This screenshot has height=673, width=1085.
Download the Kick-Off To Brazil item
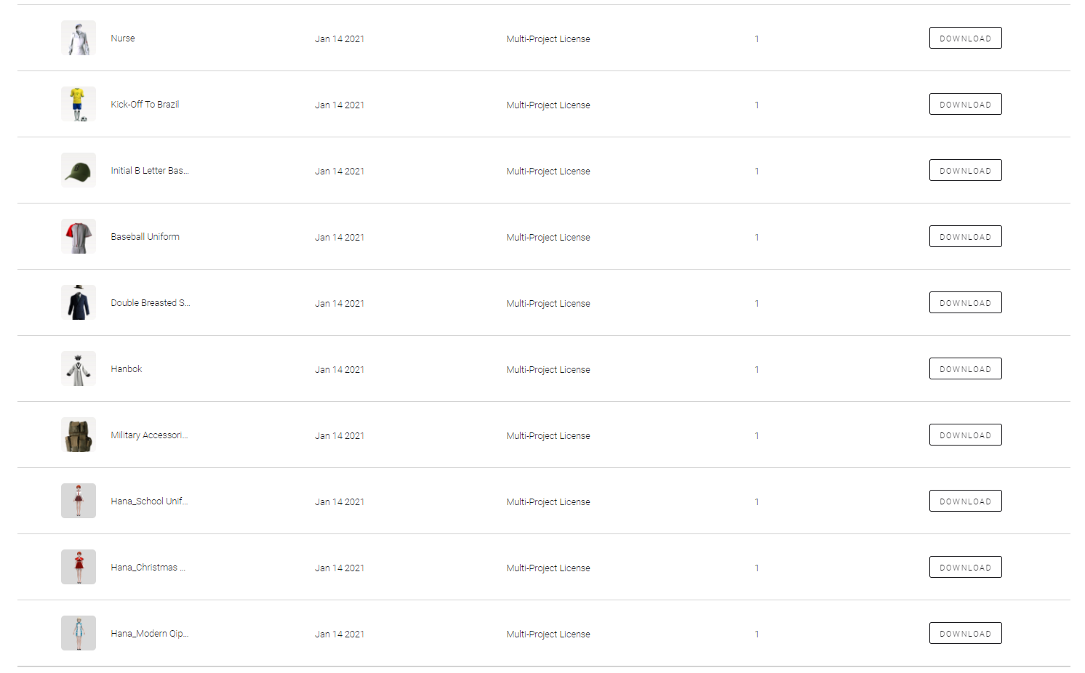pos(965,104)
